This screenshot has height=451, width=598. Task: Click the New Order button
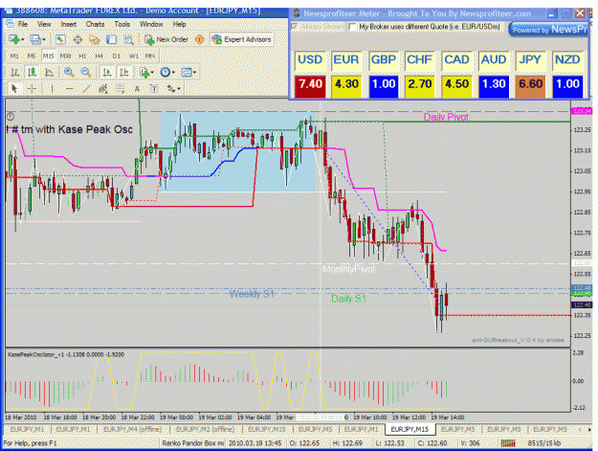[x=166, y=39]
